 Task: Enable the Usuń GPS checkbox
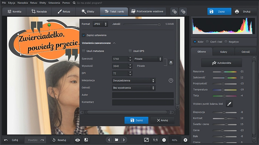click(x=130, y=51)
